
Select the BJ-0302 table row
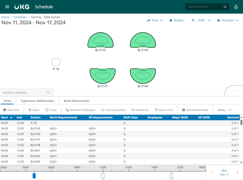coord(120,156)
